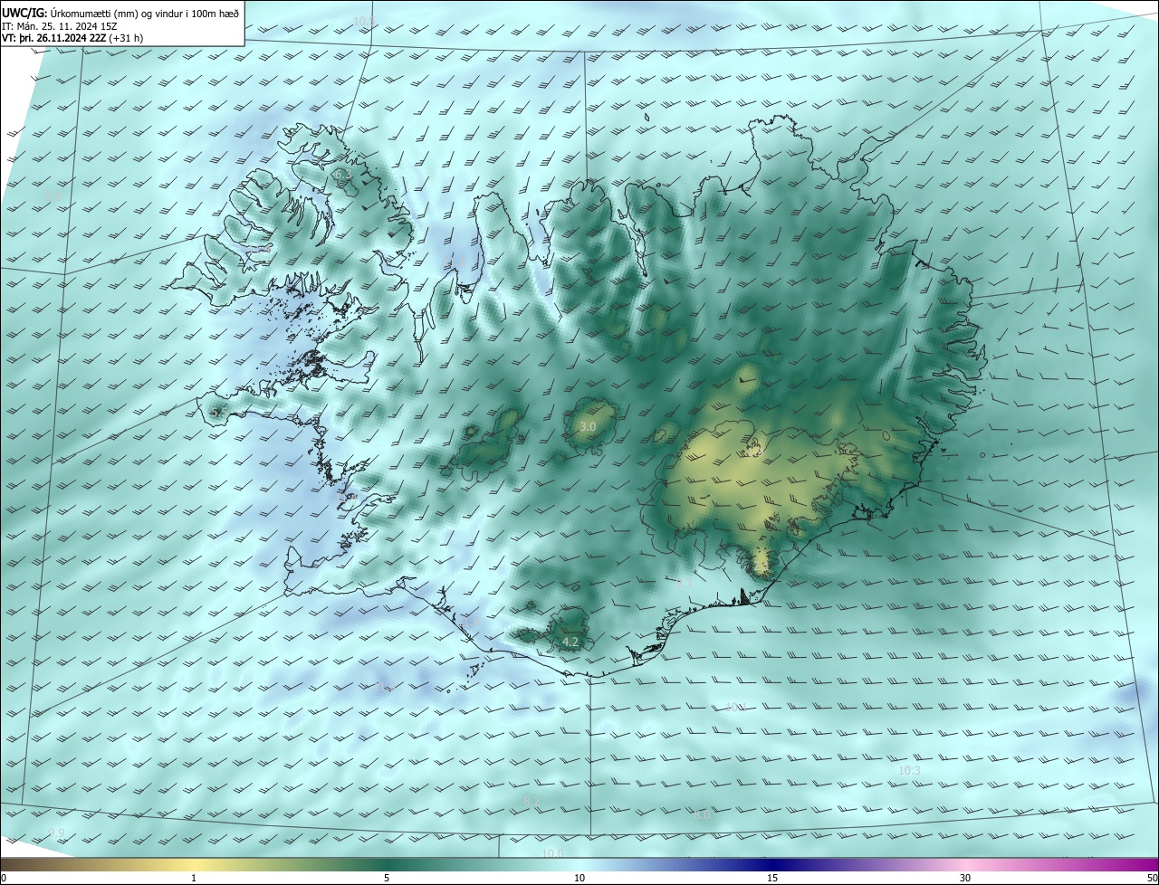Click the 8.2 value label over the southern sea
Viewport: 1159px width, 885px height.
pos(532,801)
